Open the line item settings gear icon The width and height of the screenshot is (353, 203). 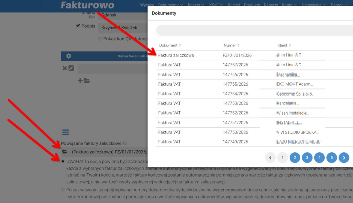[x=69, y=56]
